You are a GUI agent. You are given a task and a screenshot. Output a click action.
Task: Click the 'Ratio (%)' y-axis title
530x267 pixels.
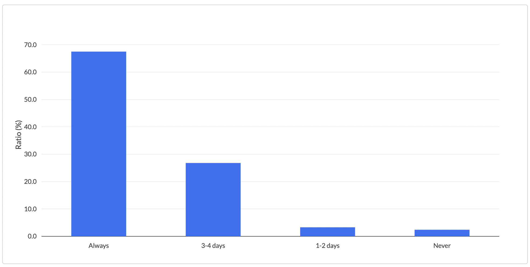(x=18, y=135)
